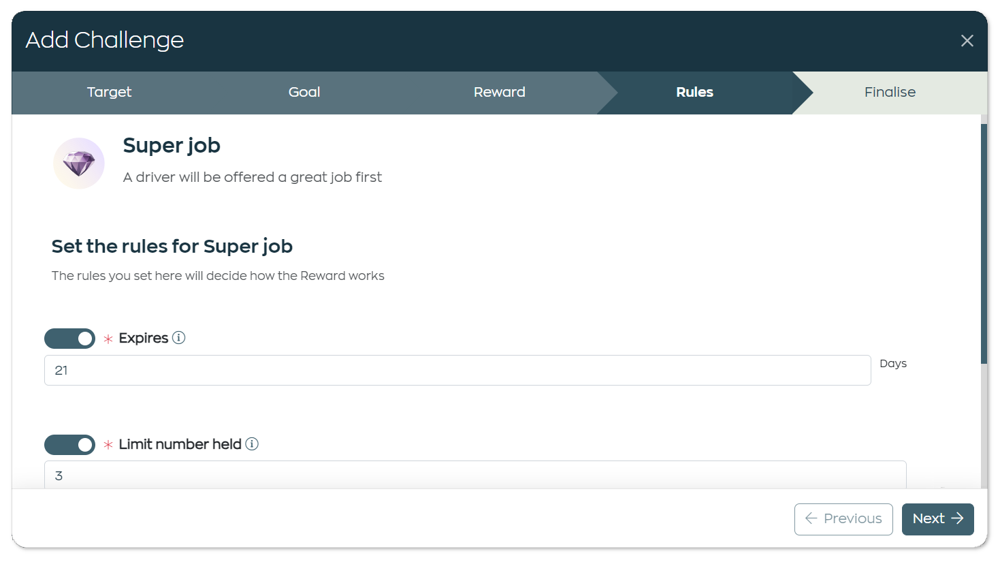Click the Expires info icon
The image size is (1000, 562).
(178, 338)
